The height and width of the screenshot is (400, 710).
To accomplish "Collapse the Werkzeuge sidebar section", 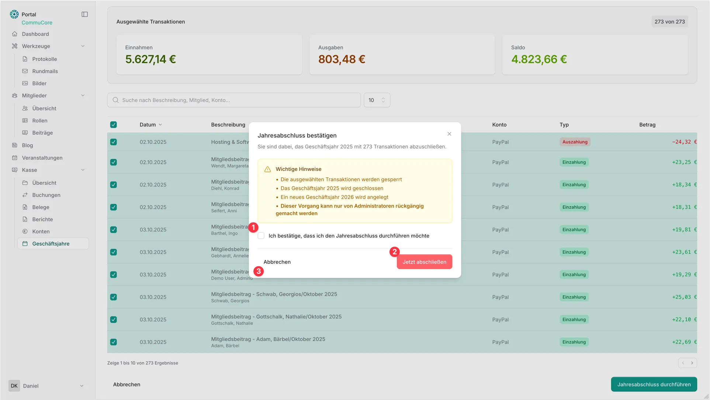I will coord(83,46).
